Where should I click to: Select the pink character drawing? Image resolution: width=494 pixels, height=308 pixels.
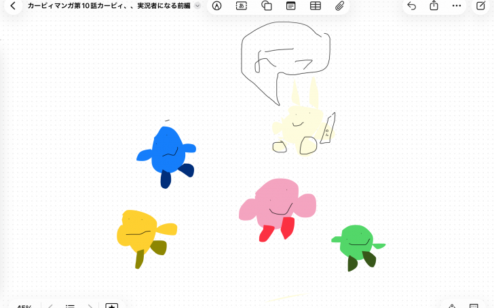click(278, 210)
